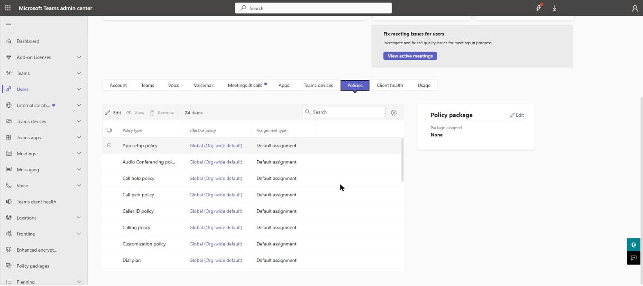Expand the Meetings navigation section

pyautogui.click(x=79, y=153)
